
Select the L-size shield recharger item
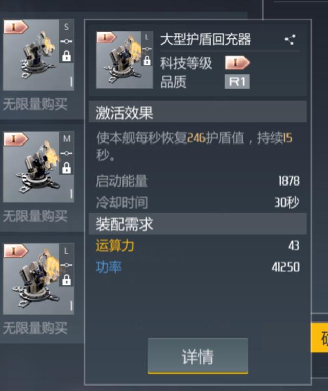38,279
